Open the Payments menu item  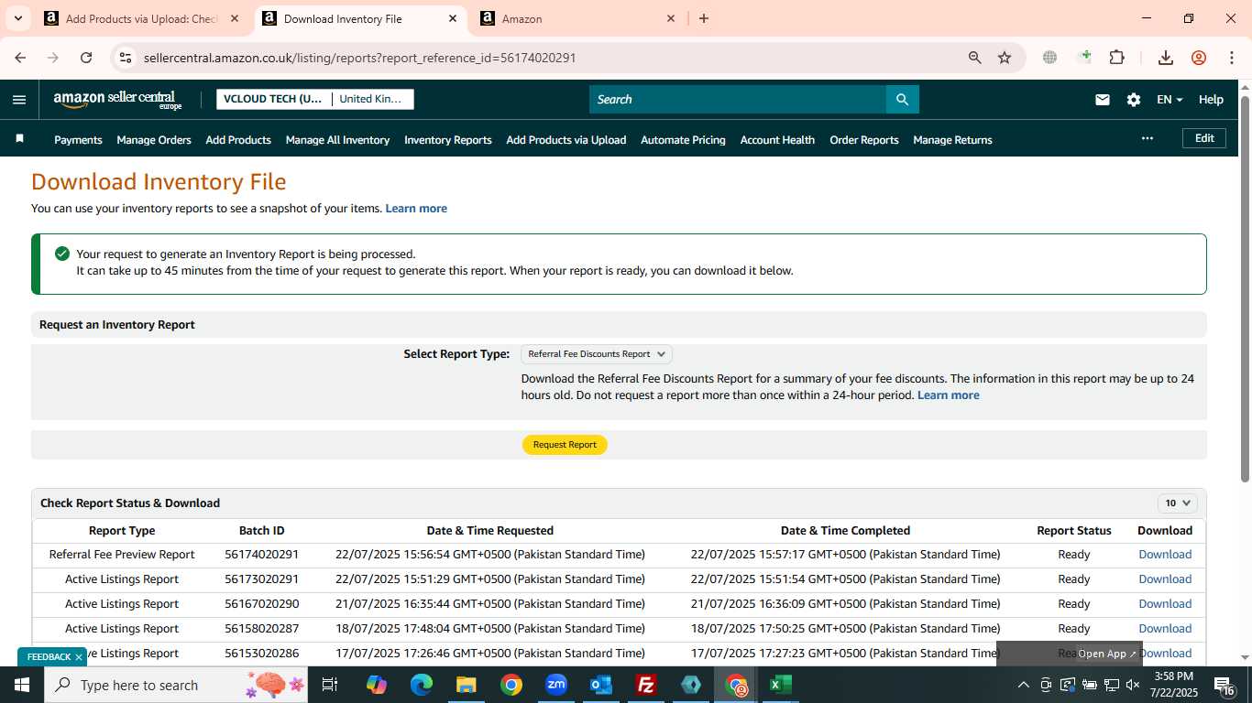[78, 140]
